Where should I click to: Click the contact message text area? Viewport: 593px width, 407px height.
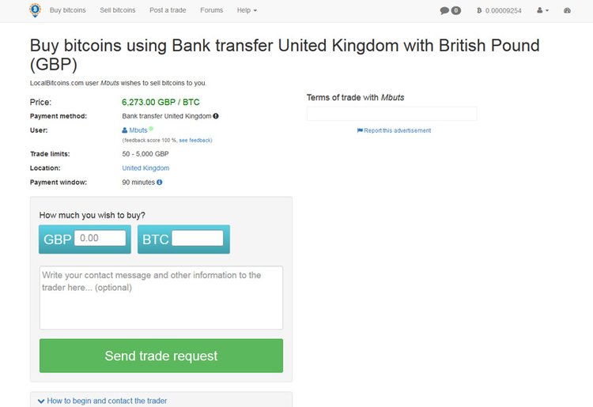(161, 297)
